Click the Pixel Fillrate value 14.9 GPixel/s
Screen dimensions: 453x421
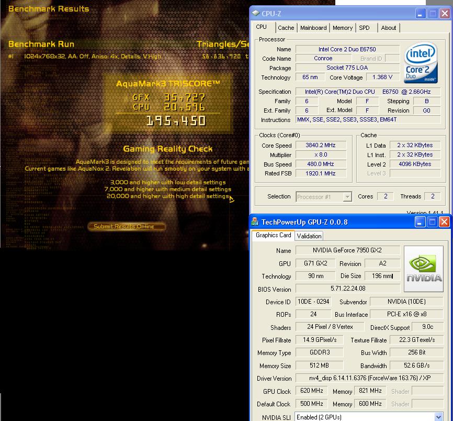pyautogui.click(x=320, y=340)
